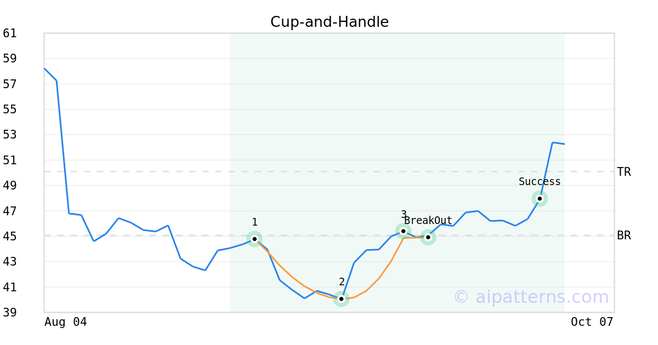Screen dimensions: 658x345
Task: Click the number 1 label above first marker
Action: click(254, 222)
